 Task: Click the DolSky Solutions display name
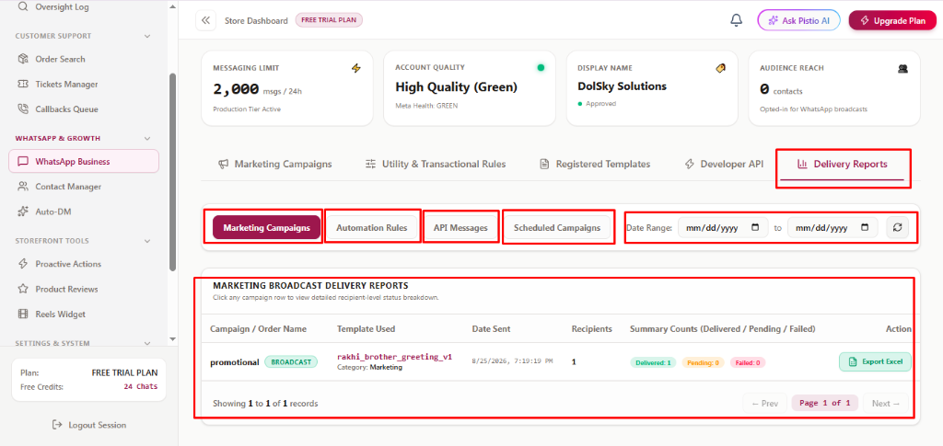coord(622,86)
